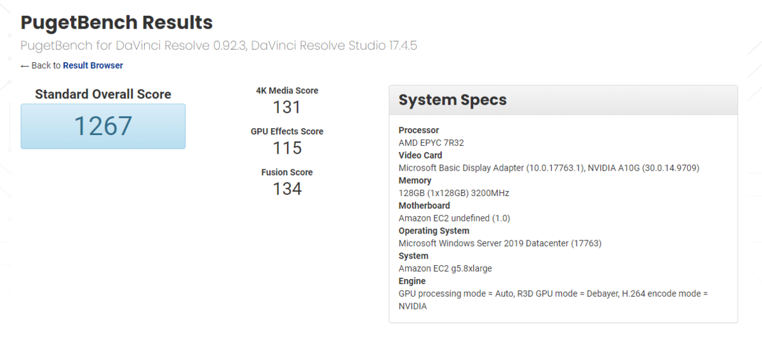Click the PugetBench Results heading
Viewport: 762px width, 340px height.
[117, 23]
